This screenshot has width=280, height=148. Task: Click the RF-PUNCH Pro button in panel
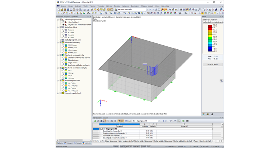(x=213, y=64)
